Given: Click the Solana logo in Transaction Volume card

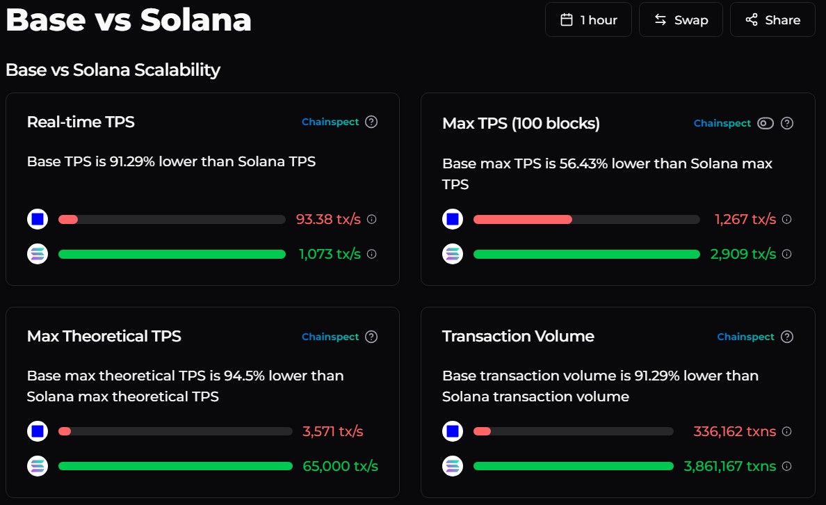Looking at the screenshot, I should click(452, 465).
